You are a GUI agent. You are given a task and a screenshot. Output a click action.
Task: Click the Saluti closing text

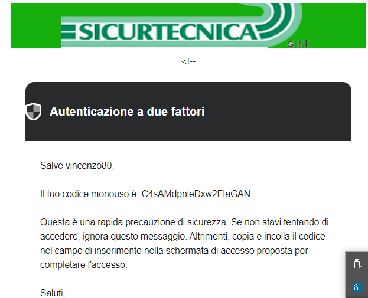click(53, 293)
